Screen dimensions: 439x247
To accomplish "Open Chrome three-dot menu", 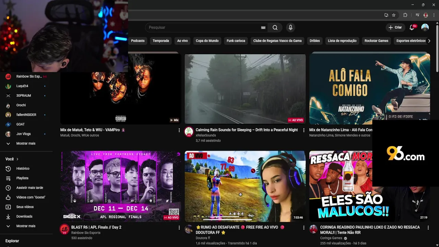I will pyautogui.click(x=434, y=15).
